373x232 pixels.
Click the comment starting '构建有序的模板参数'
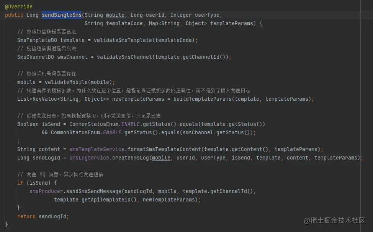click(x=134, y=90)
